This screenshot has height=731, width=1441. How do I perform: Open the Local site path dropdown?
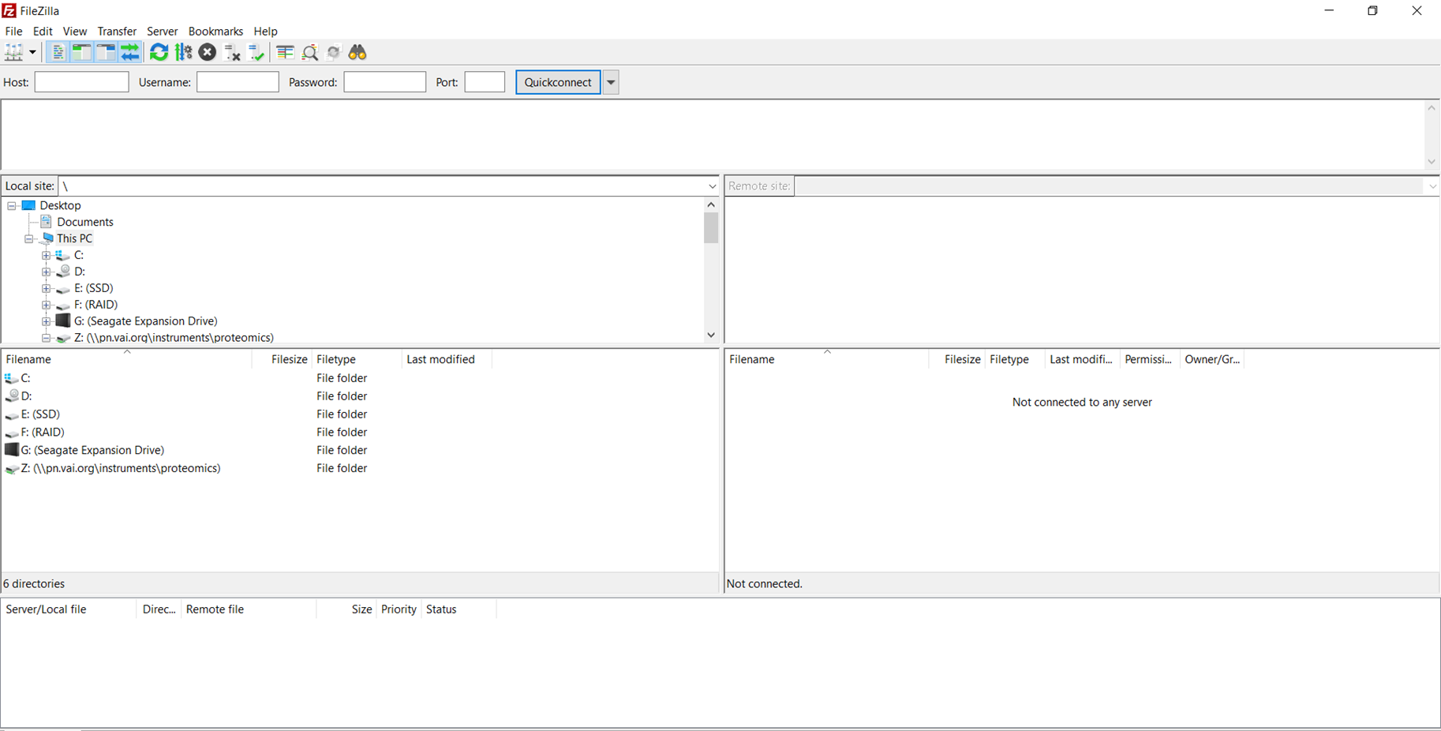(x=712, y=186)
